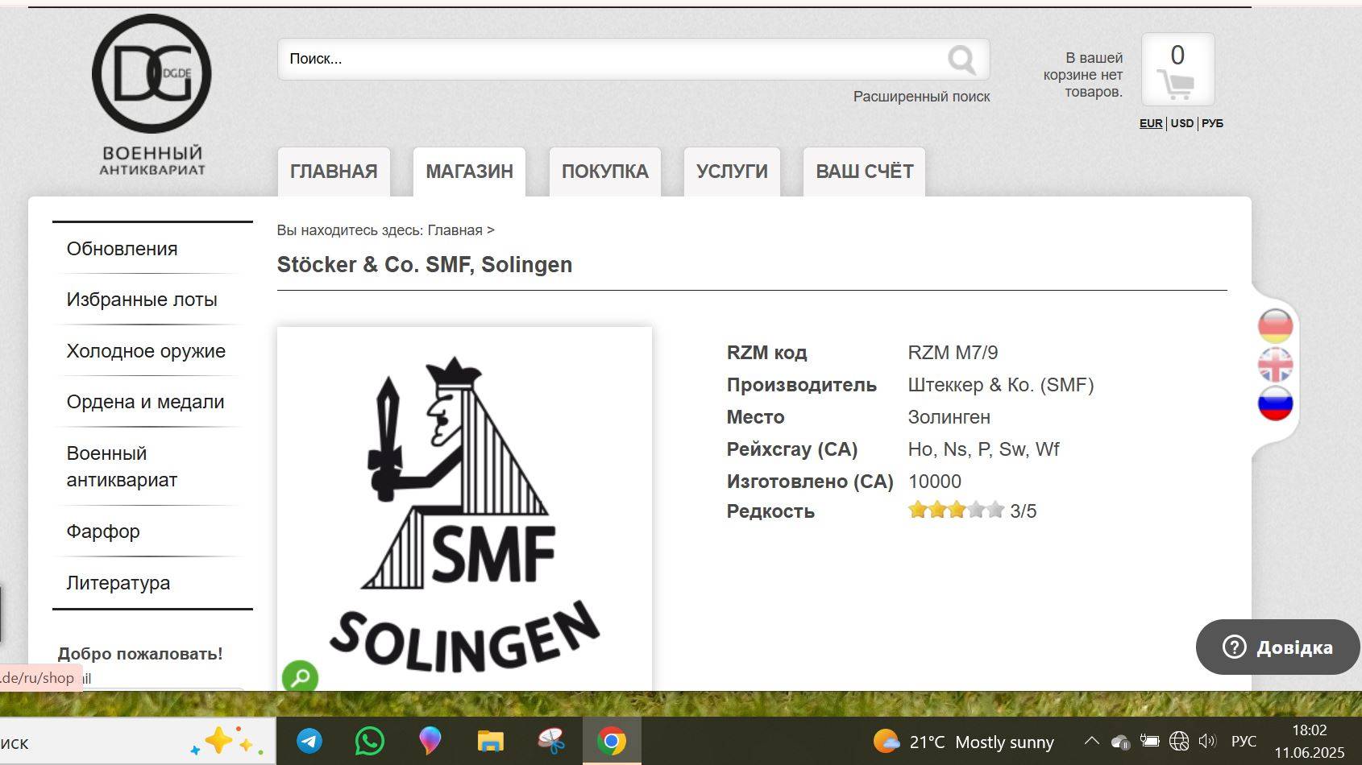Click the Ho, Ns, P, Sw, Wf text
This screenshot has width=1362, height=765.
coord(983,449)
